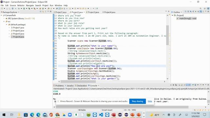Image resolution: width=210 pixels, height=118 pixels.
Task: Open the Outline view menu dots
Action: 203,12
